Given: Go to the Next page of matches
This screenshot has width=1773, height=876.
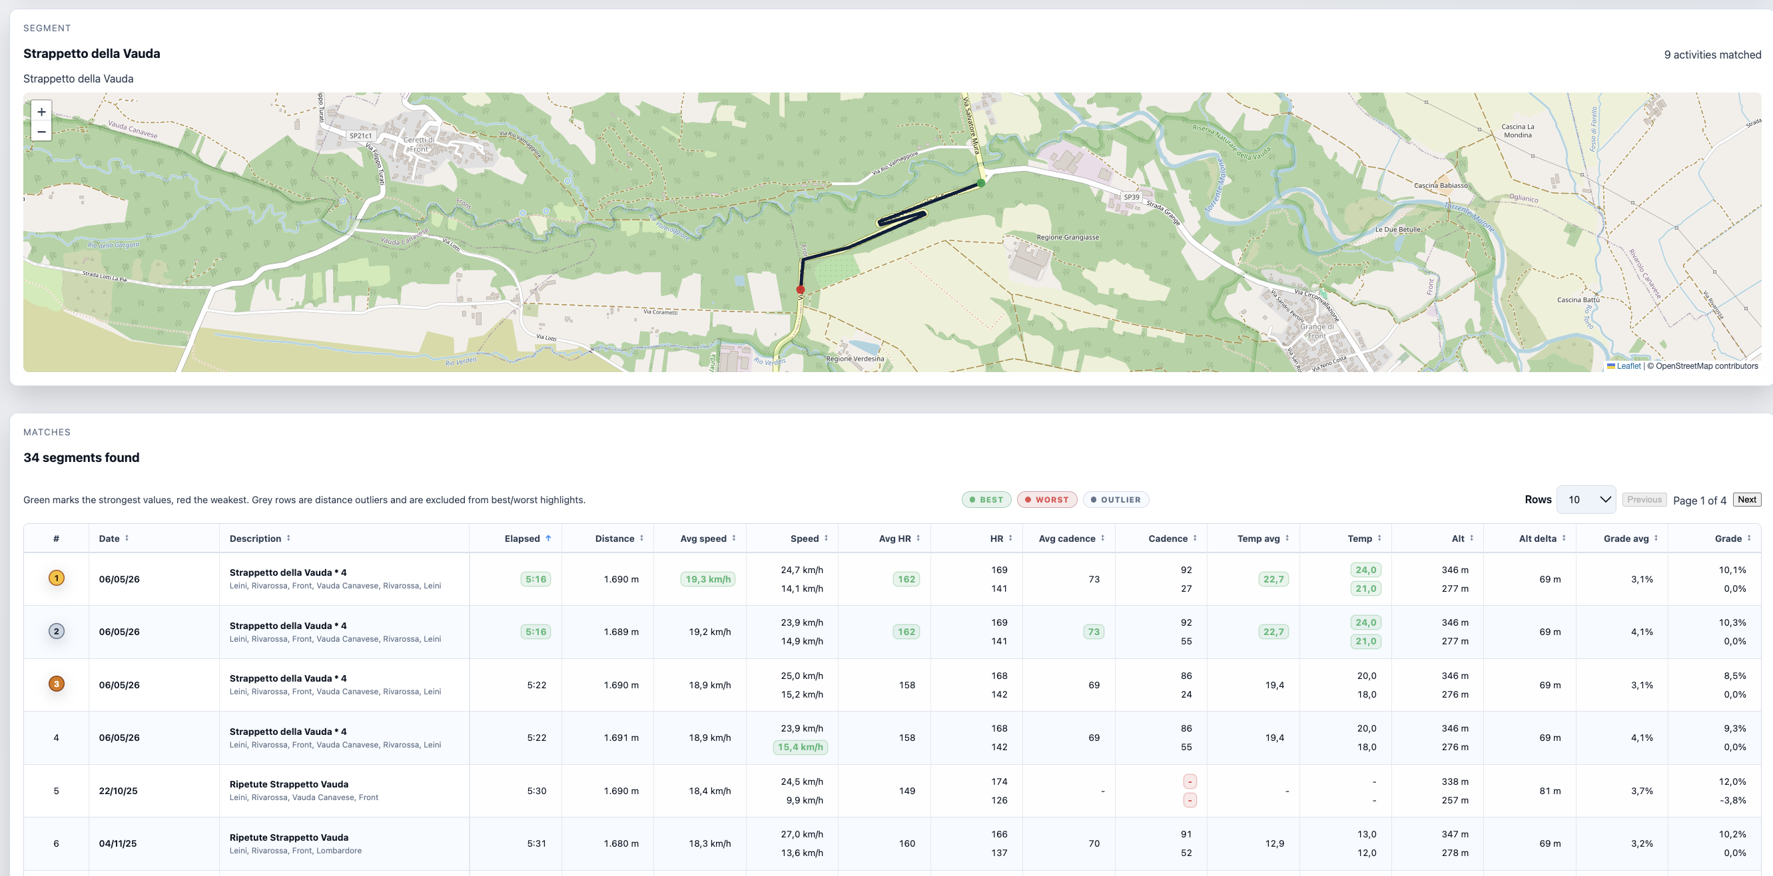Looking at the screenshot, I should coord(1747,500).
